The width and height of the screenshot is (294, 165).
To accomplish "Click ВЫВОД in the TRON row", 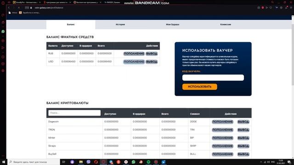I will pos(243,130).
